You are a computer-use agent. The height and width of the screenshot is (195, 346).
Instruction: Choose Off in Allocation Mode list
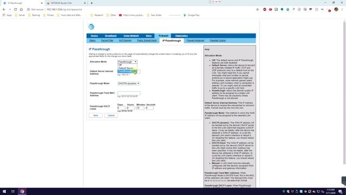[128, 65]
